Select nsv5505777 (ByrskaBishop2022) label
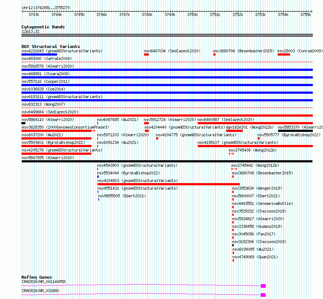This screenshot has height=299, width=323. (x=289, y=135)
